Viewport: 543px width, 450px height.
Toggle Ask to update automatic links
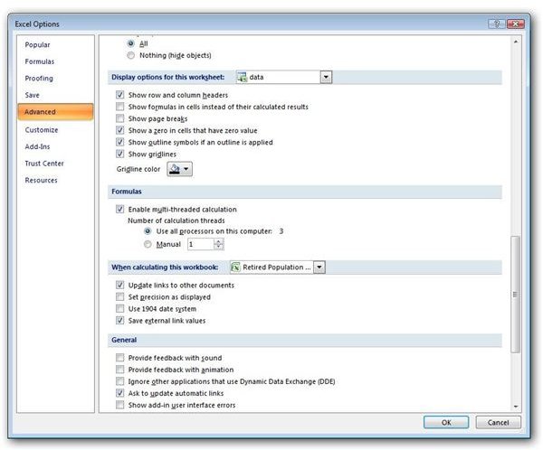[x=119, y=393]
